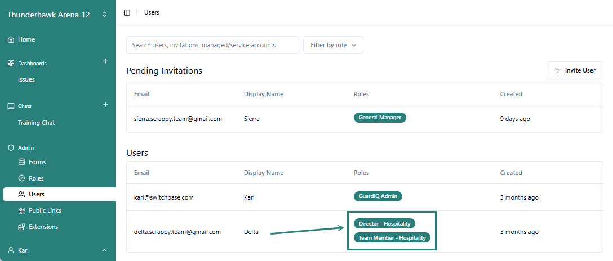Click the General Manager role badge

click(380, 118)
